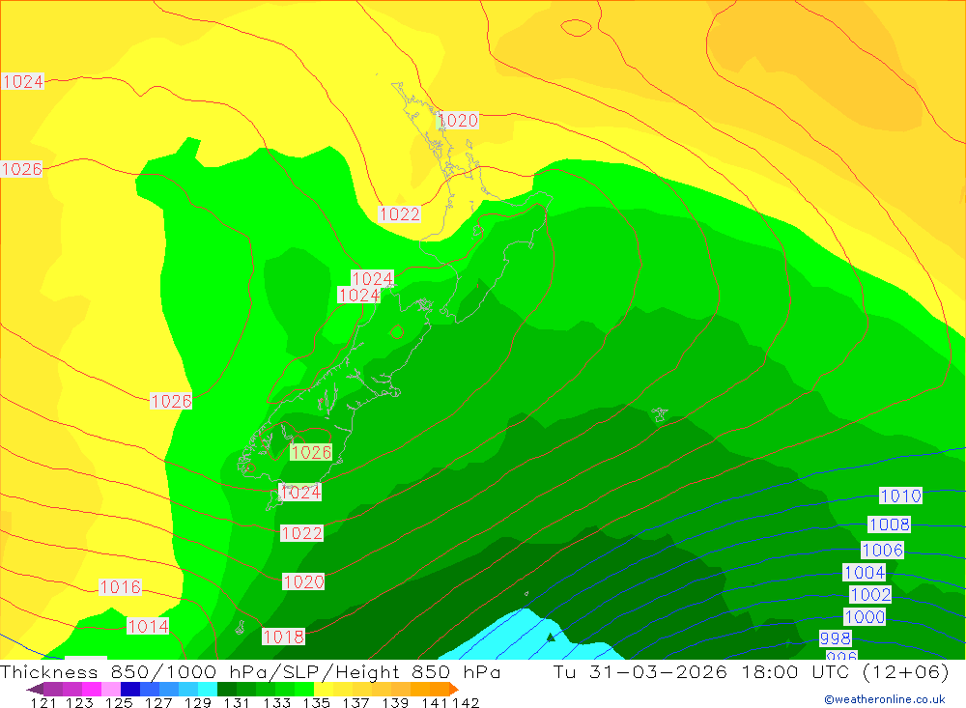
Task: Click the 1026 label at the left map edge
Action: [21, 169]
